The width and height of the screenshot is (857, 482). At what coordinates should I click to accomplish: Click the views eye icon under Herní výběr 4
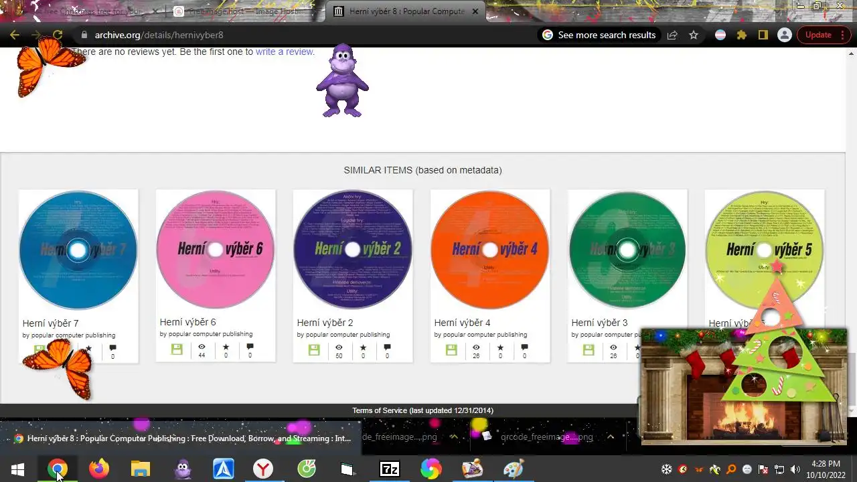(x=476, y=347)
